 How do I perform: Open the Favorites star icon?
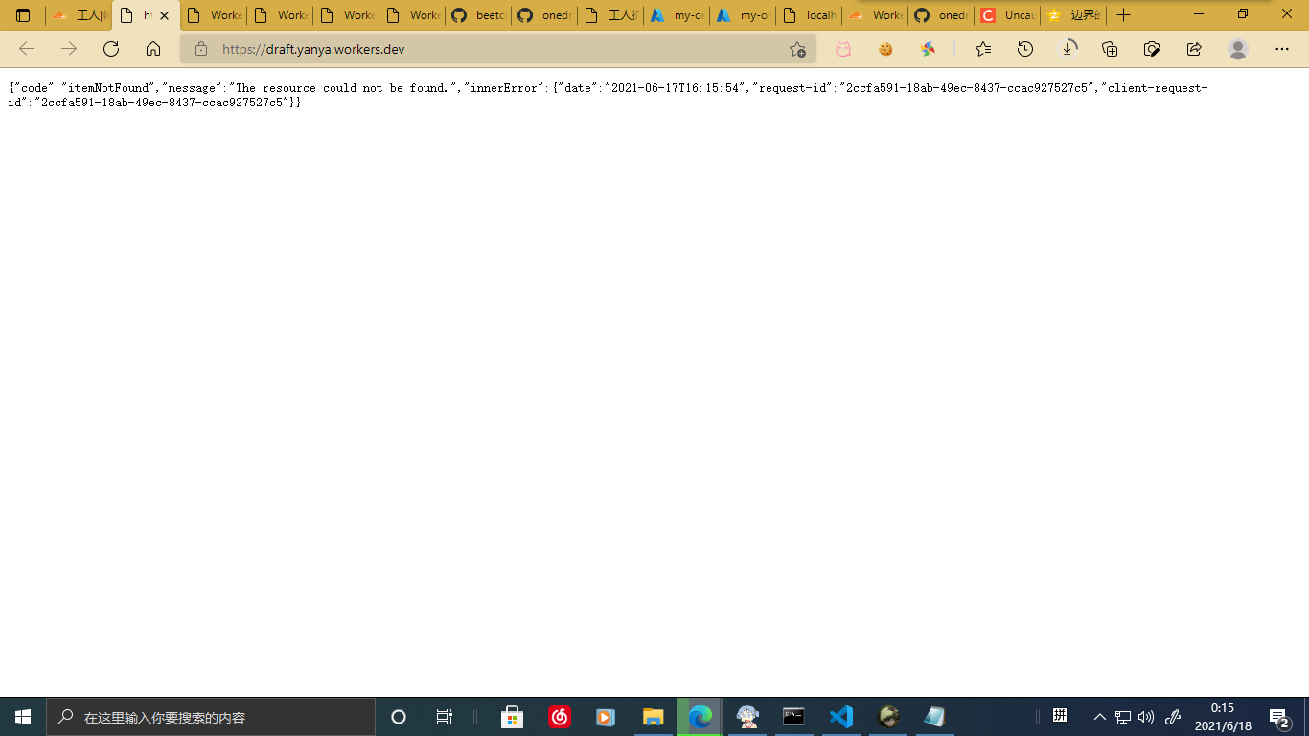984,49
